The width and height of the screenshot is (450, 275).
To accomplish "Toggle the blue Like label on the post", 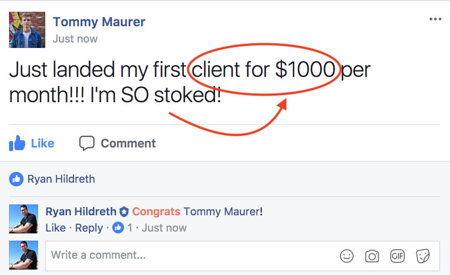I will pos(43,143).
